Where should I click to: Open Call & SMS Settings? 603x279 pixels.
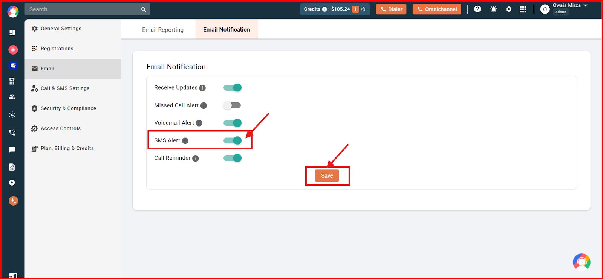point(73,88)
